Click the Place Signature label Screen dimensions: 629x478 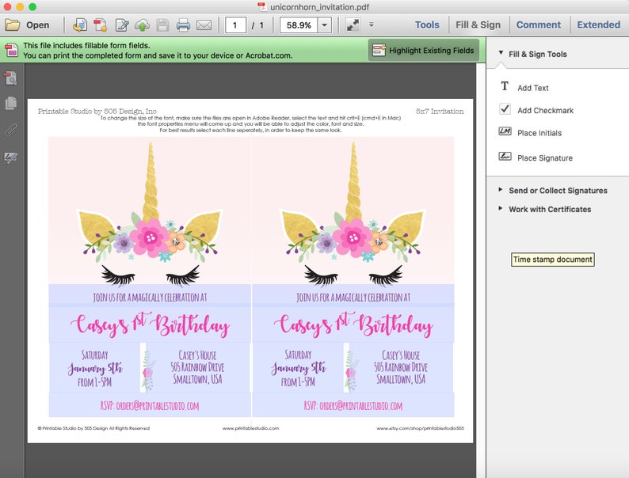click(x=545, y=157)
